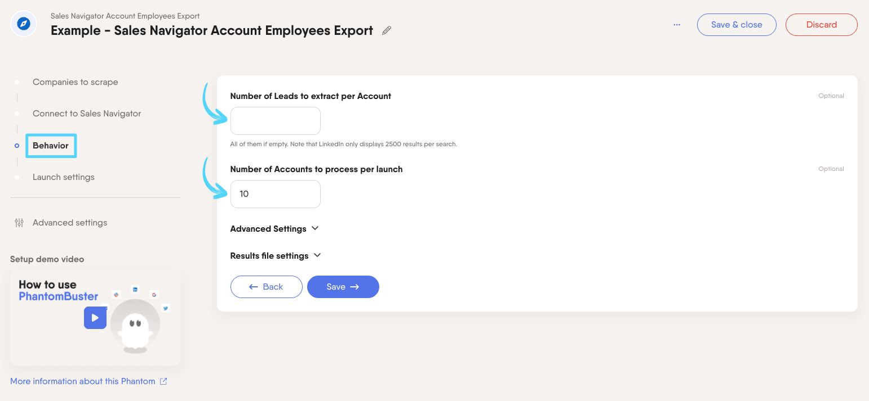
Task: Select the Behavior step
Action: point(51,146)
